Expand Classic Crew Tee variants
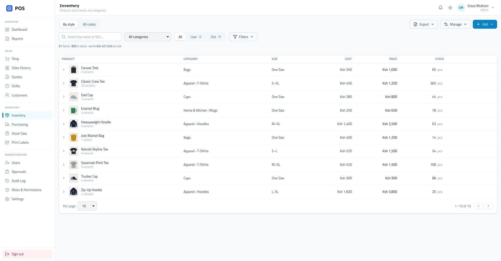Screen dimensions: 501x261 tap(64, 83)
